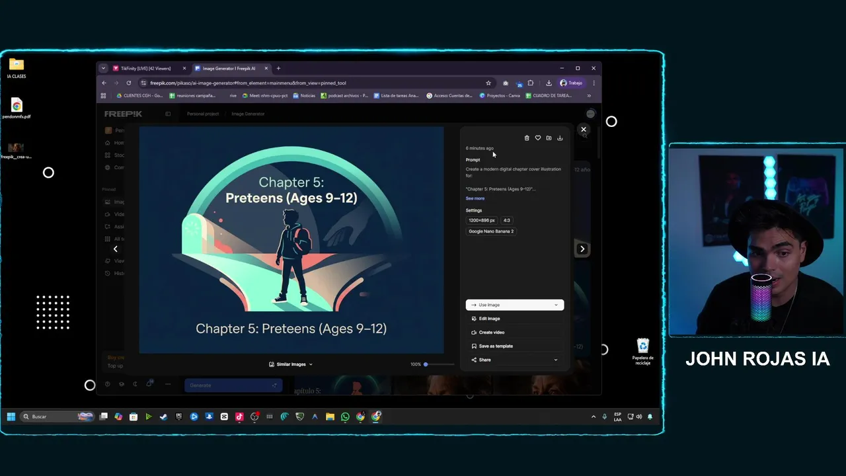Delete the image with the trash icon
The width and height of the screenshot is (846, 476).
pos(527,138)
